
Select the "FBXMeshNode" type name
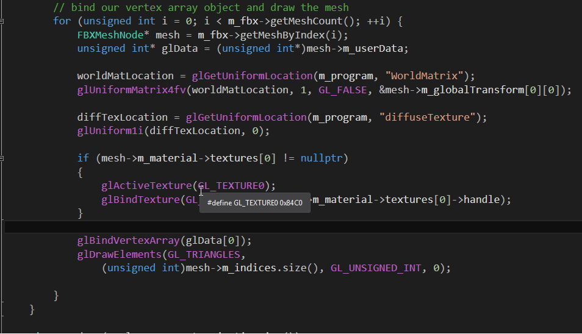click(110, 35)
